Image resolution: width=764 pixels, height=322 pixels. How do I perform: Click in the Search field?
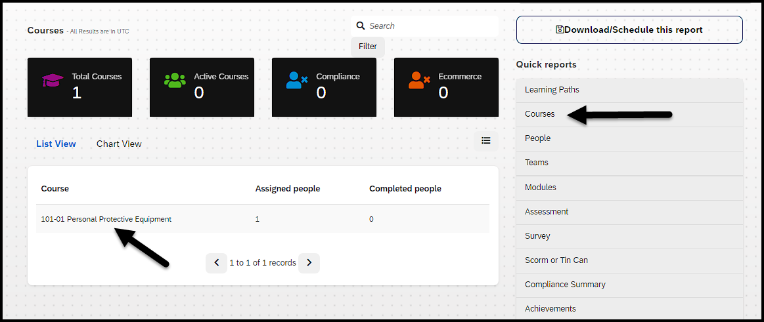(424, 26)
